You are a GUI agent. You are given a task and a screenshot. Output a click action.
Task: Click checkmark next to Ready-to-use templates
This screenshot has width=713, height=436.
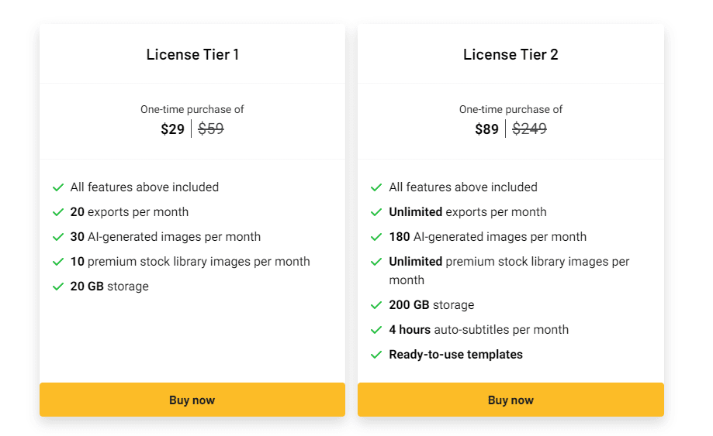coord(376,355)
